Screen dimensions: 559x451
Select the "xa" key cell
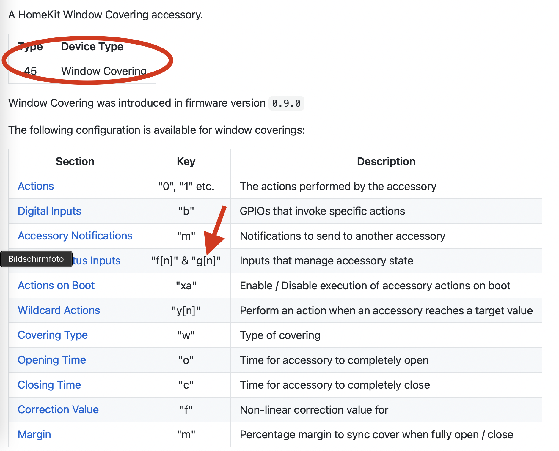(x=186, y=286)
